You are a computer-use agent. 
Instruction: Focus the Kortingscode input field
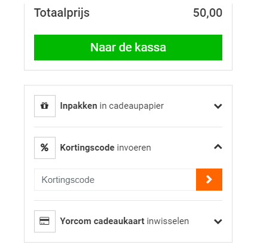(x=115, y=179)
